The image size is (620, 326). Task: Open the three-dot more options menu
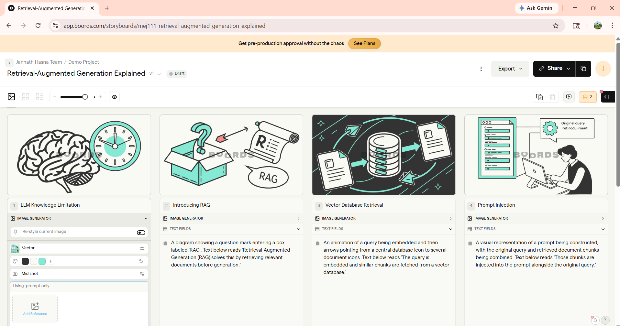click(481, 69)
